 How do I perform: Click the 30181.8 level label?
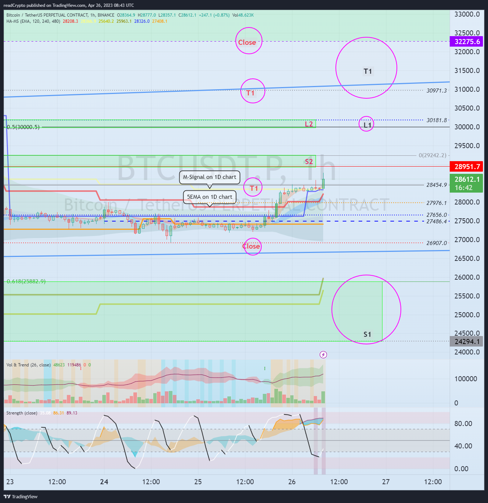(x=437, y=120)
